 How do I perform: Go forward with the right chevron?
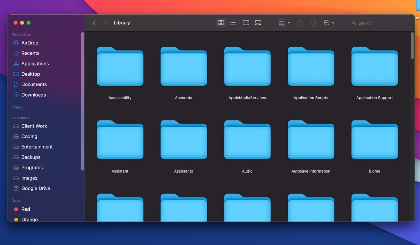(x=105, y=23)
